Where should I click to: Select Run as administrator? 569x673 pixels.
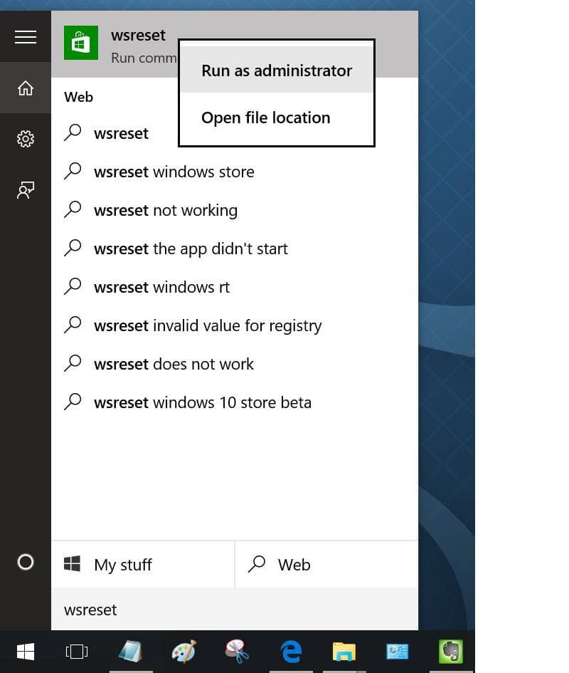[x=277, y=71]
